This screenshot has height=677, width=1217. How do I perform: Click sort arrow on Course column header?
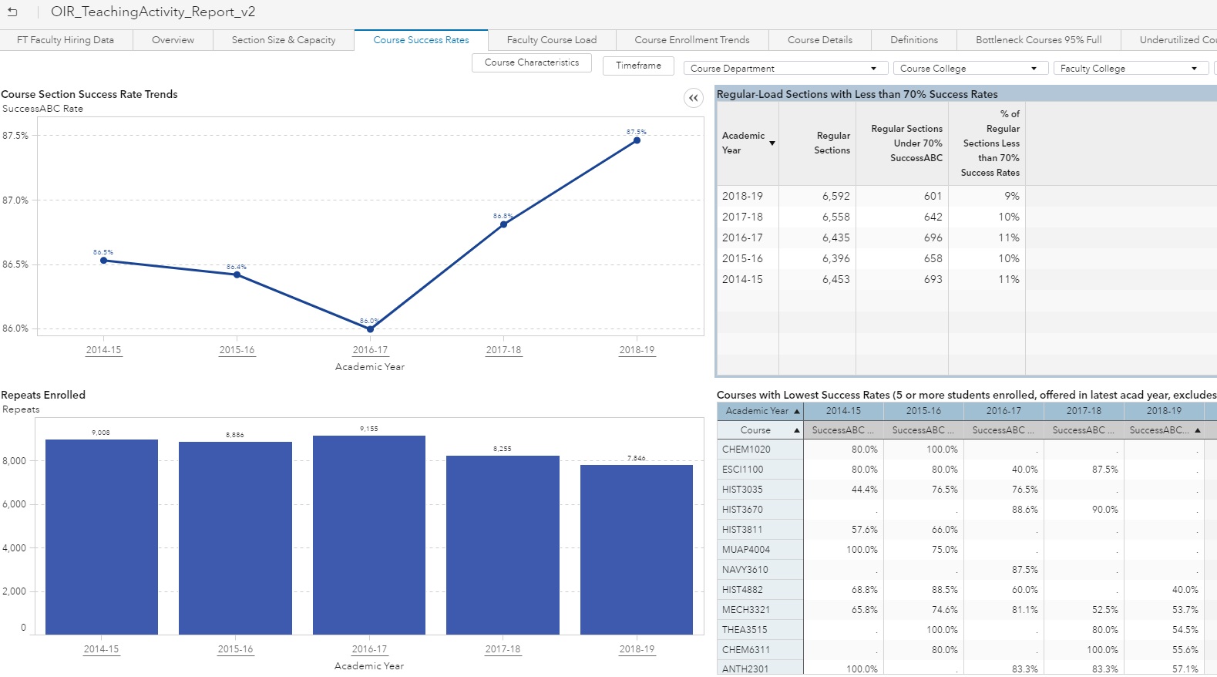pyautogui.click(x=796, y=430)
